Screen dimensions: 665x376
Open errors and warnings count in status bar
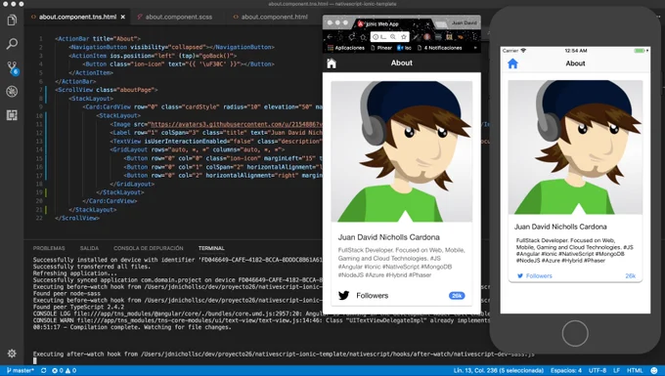(64, 370)
